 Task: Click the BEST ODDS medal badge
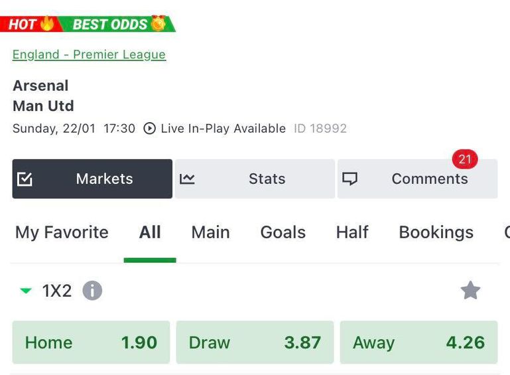[119, 25]
